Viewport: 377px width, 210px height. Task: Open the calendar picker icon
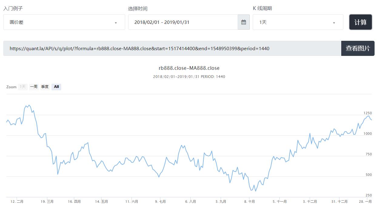[243, 22]
